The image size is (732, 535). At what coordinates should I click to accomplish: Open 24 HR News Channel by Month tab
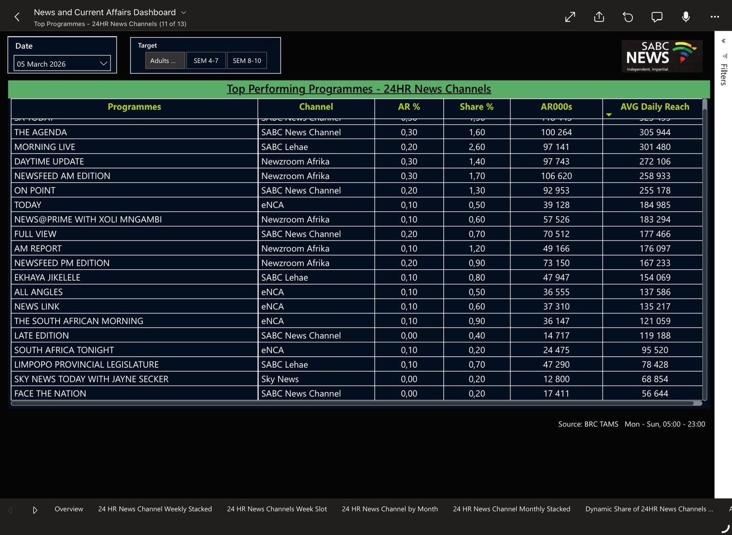pyautogui.click(x=390, y=509)
